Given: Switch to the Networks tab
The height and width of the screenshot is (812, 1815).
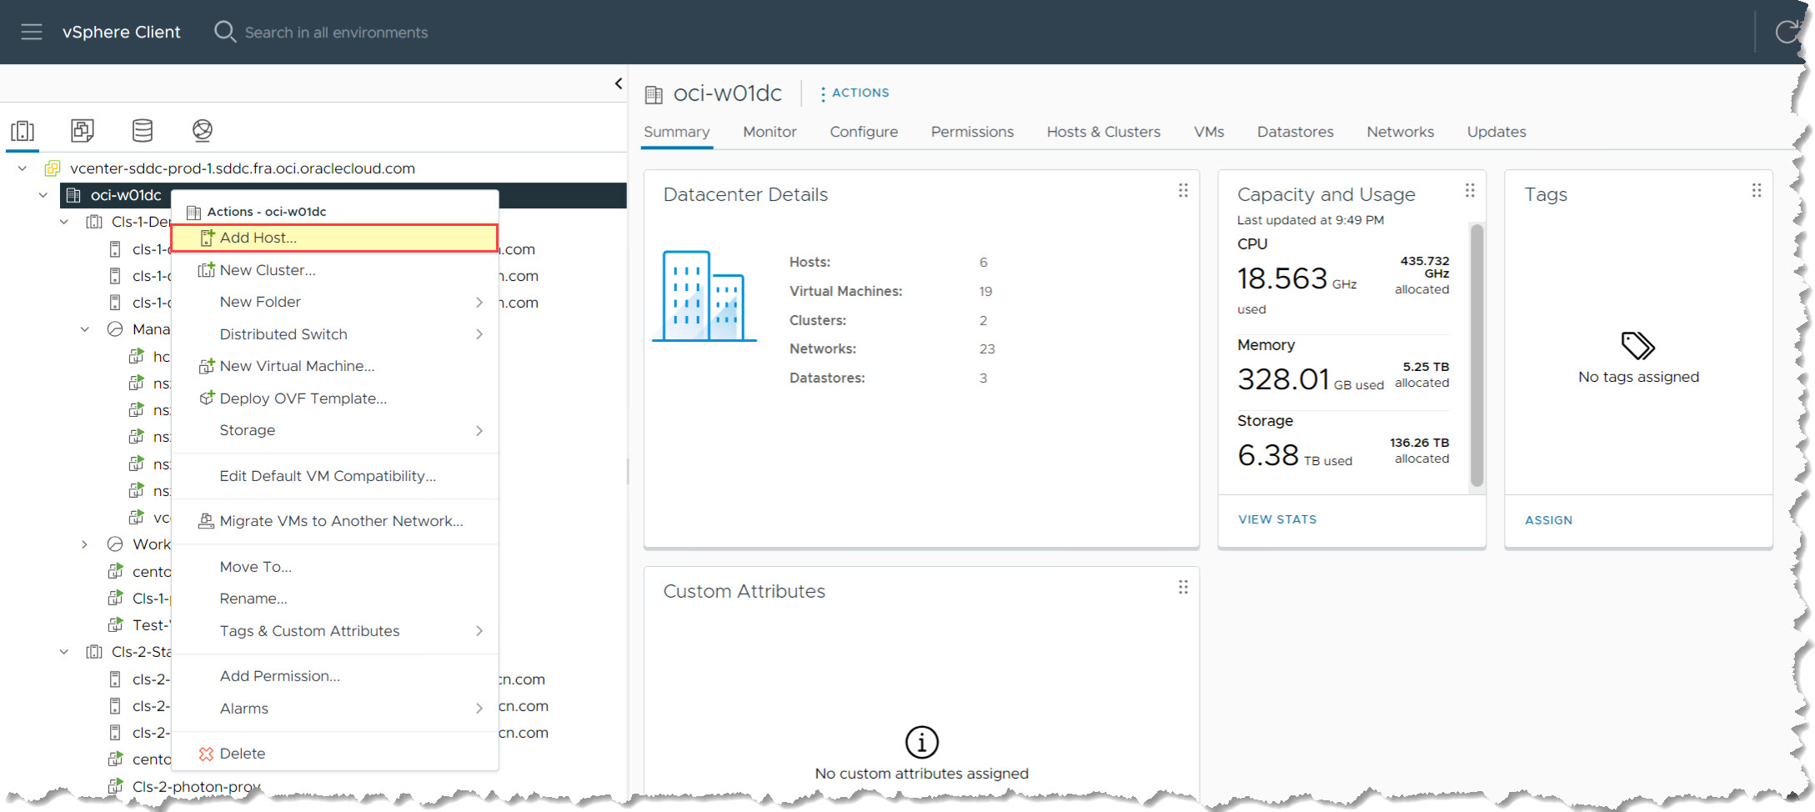Looking at the screenshot, I should click(x=1400, y=132).
